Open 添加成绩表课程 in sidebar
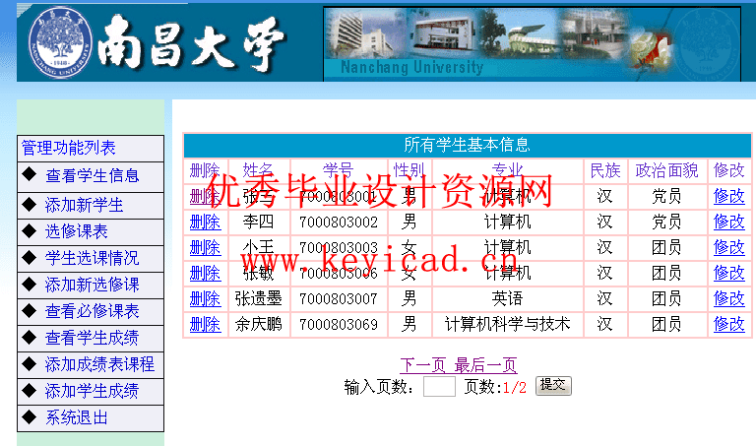Image resolution: width=756 pixels, height=446 pixels. (99, 364)
